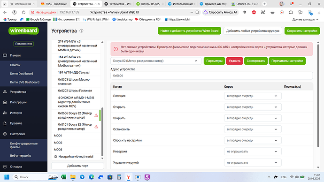Image resolution: width=324 pixels, height=182 pixels.
Task: Select 0x0303 Шторы Мастер спальная device
Action: [x=76, y=82]
